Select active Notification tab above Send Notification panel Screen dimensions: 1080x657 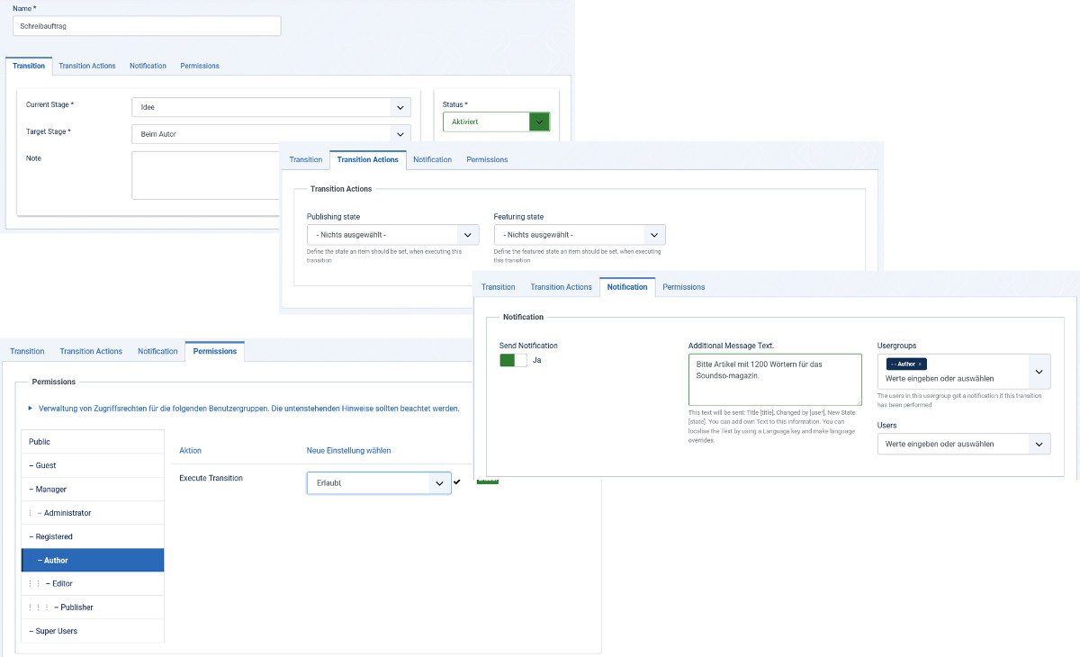click(627, 287)
